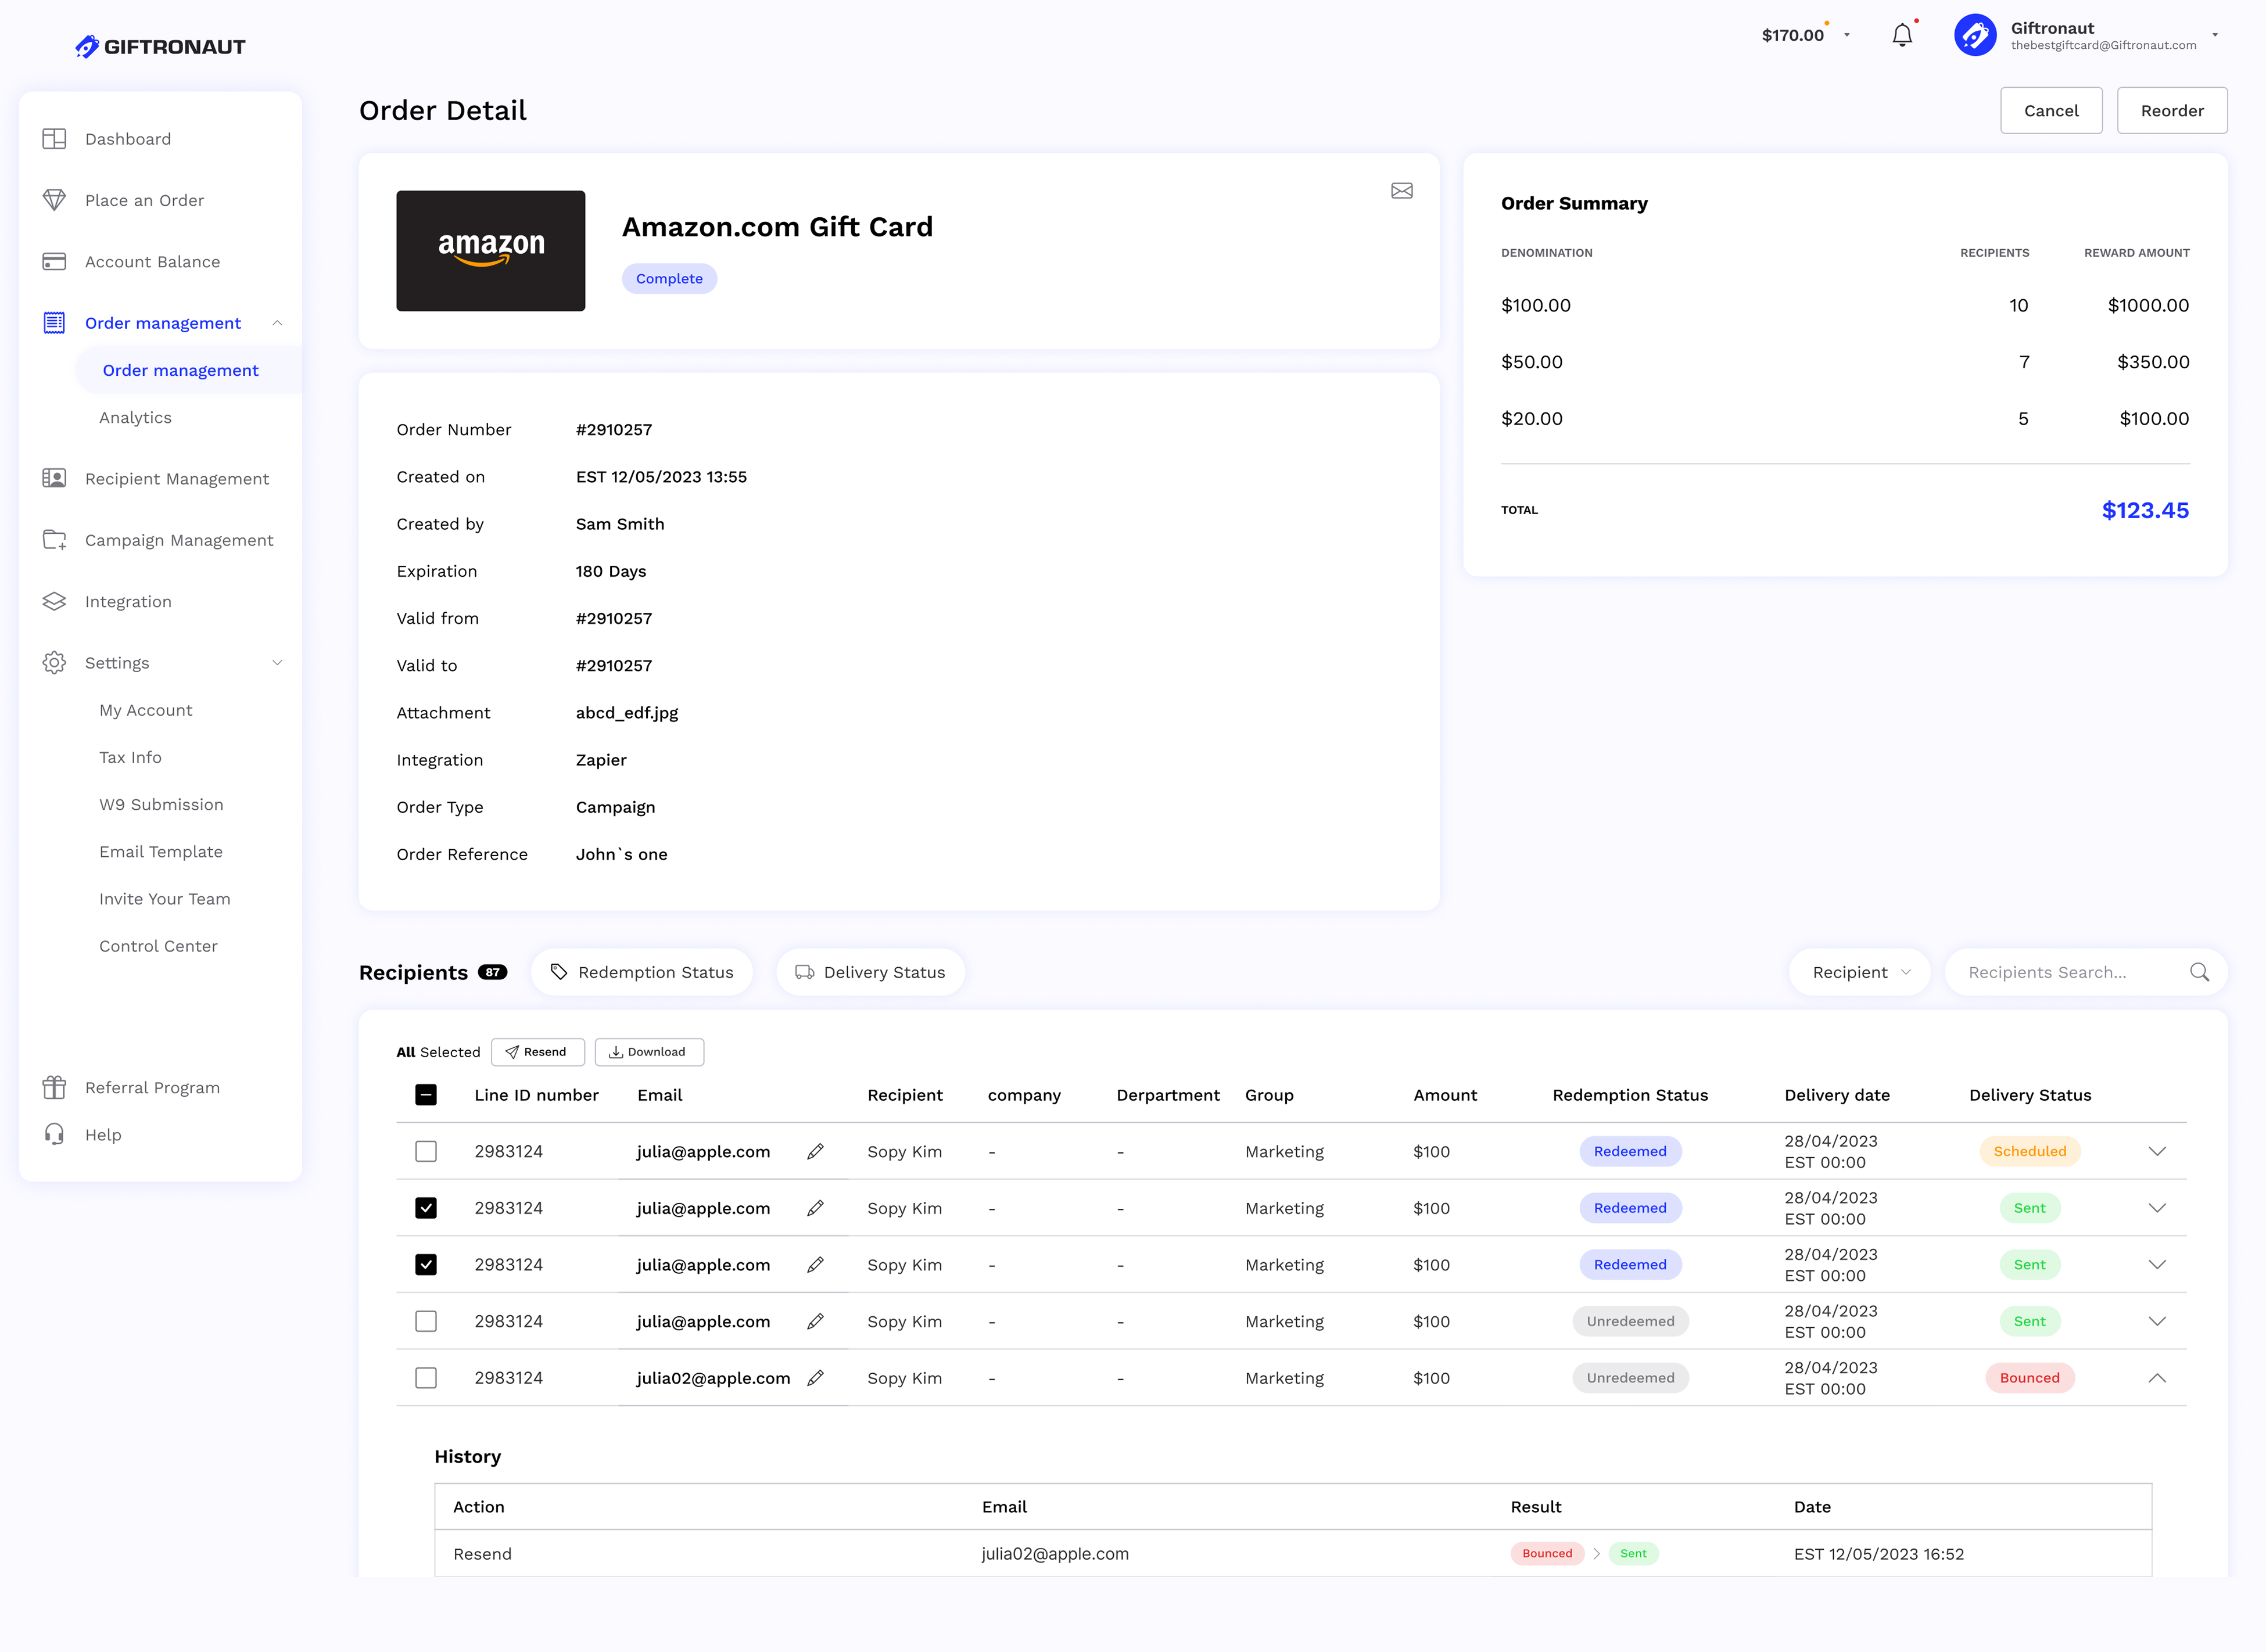The height and width of the screenshot is (1652, 2266).
Task: Click the Resend button
Action: (537, 1052)
